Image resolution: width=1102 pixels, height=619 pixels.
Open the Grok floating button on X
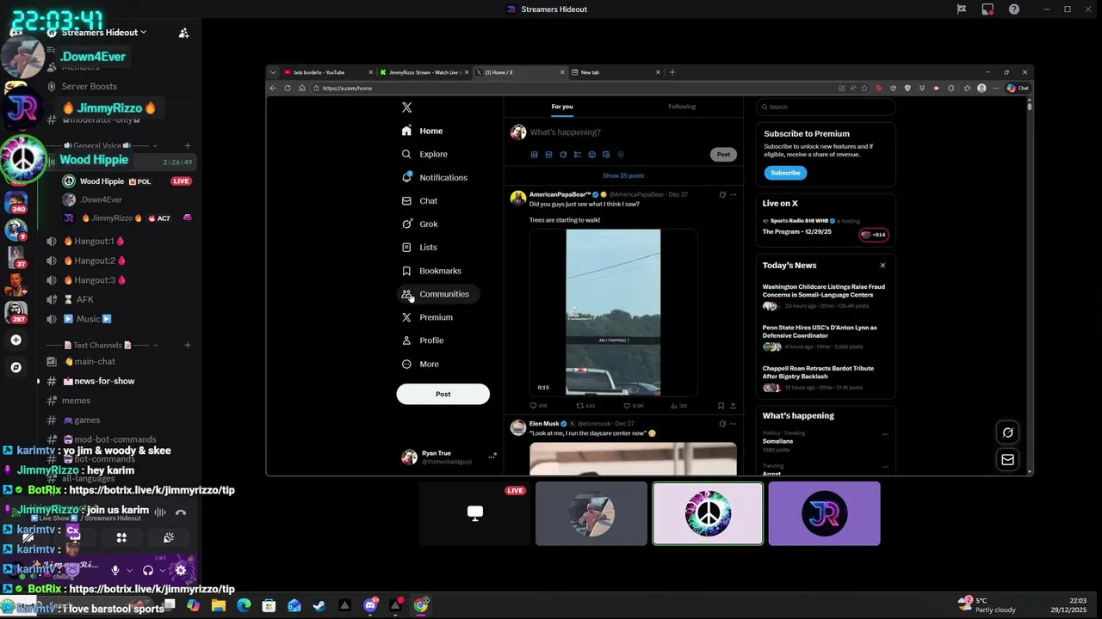coord(1007,432)
